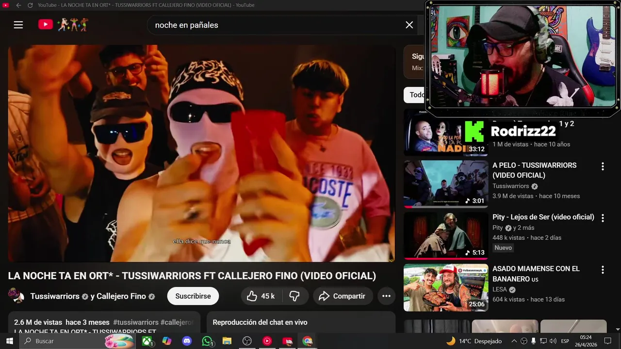This screenshot has height=349, width=621.
Task: Subscribe with the Suscribirse button
Action: click(193, 296)
